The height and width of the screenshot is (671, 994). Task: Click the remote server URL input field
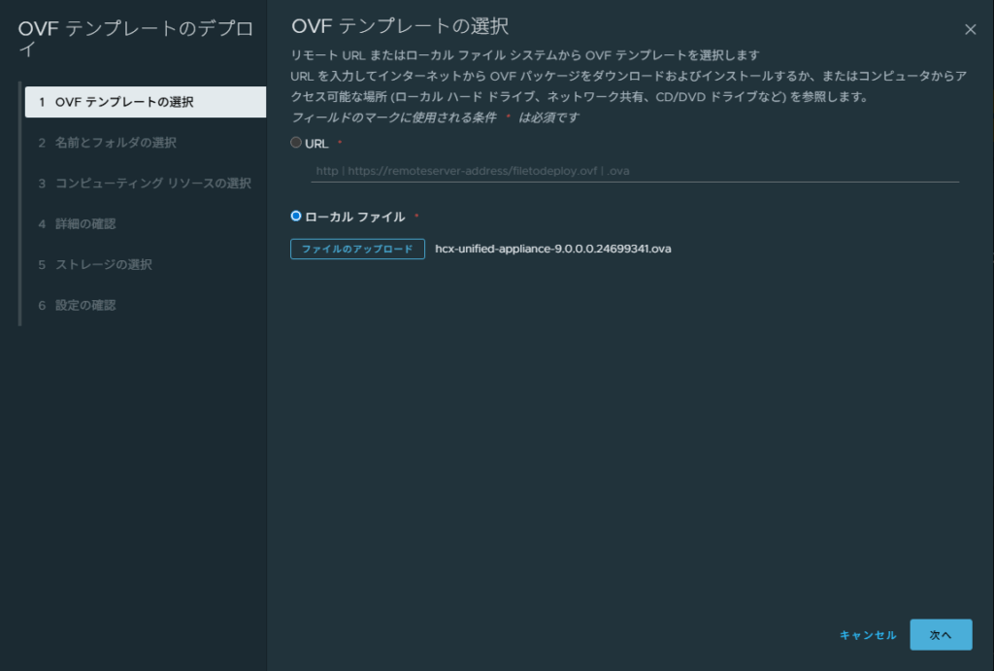click(634, 171)
